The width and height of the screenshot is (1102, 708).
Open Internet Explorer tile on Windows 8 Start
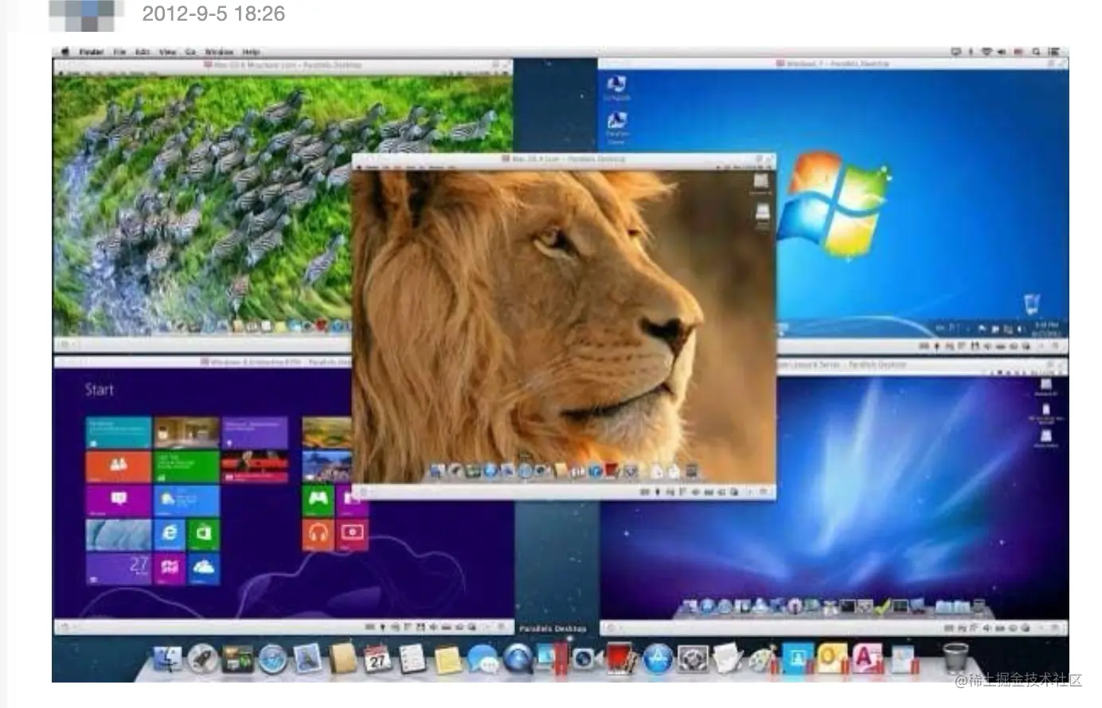170,531
